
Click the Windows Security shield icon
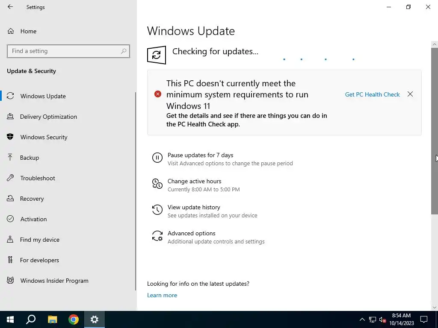tap(10, 137)
